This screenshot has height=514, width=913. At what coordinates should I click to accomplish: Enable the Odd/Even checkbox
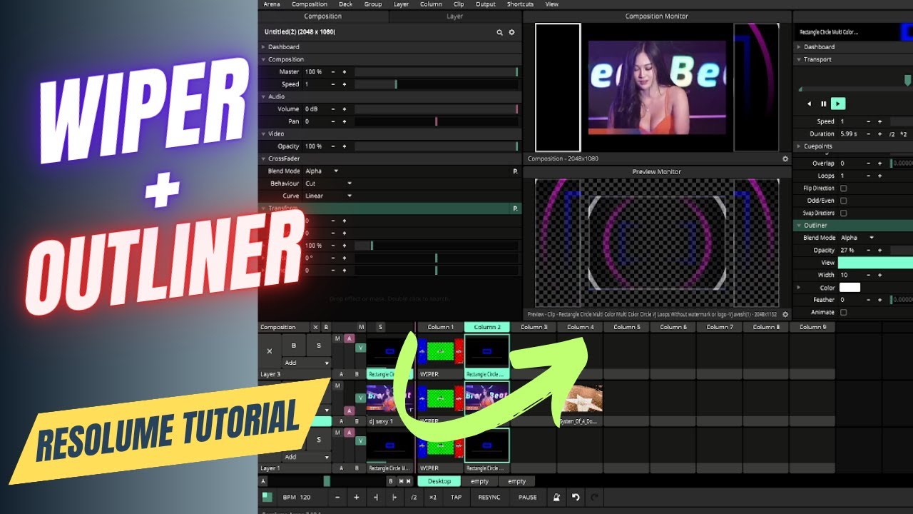click(x=843, y=201)
